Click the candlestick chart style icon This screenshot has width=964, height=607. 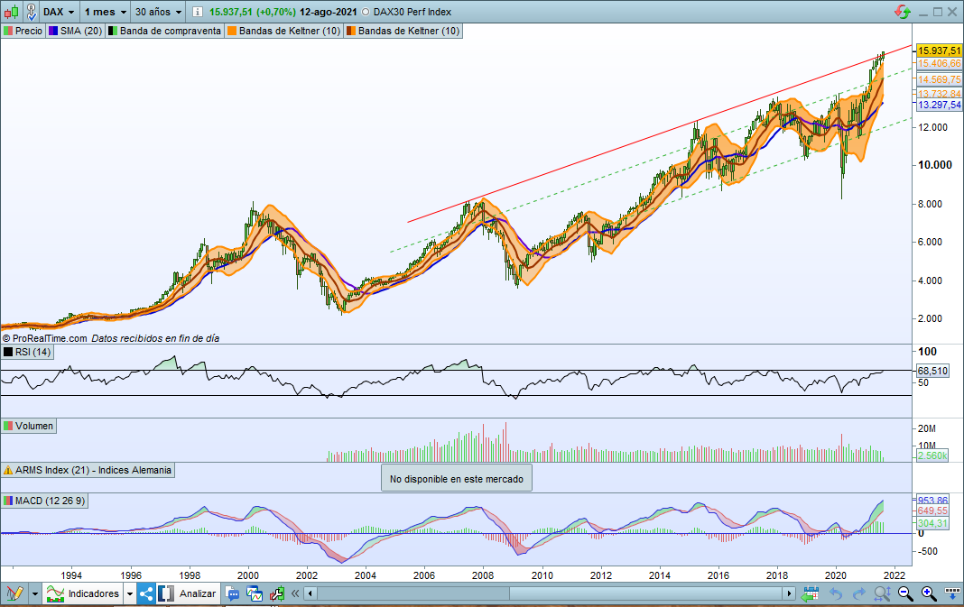[12, 13]
